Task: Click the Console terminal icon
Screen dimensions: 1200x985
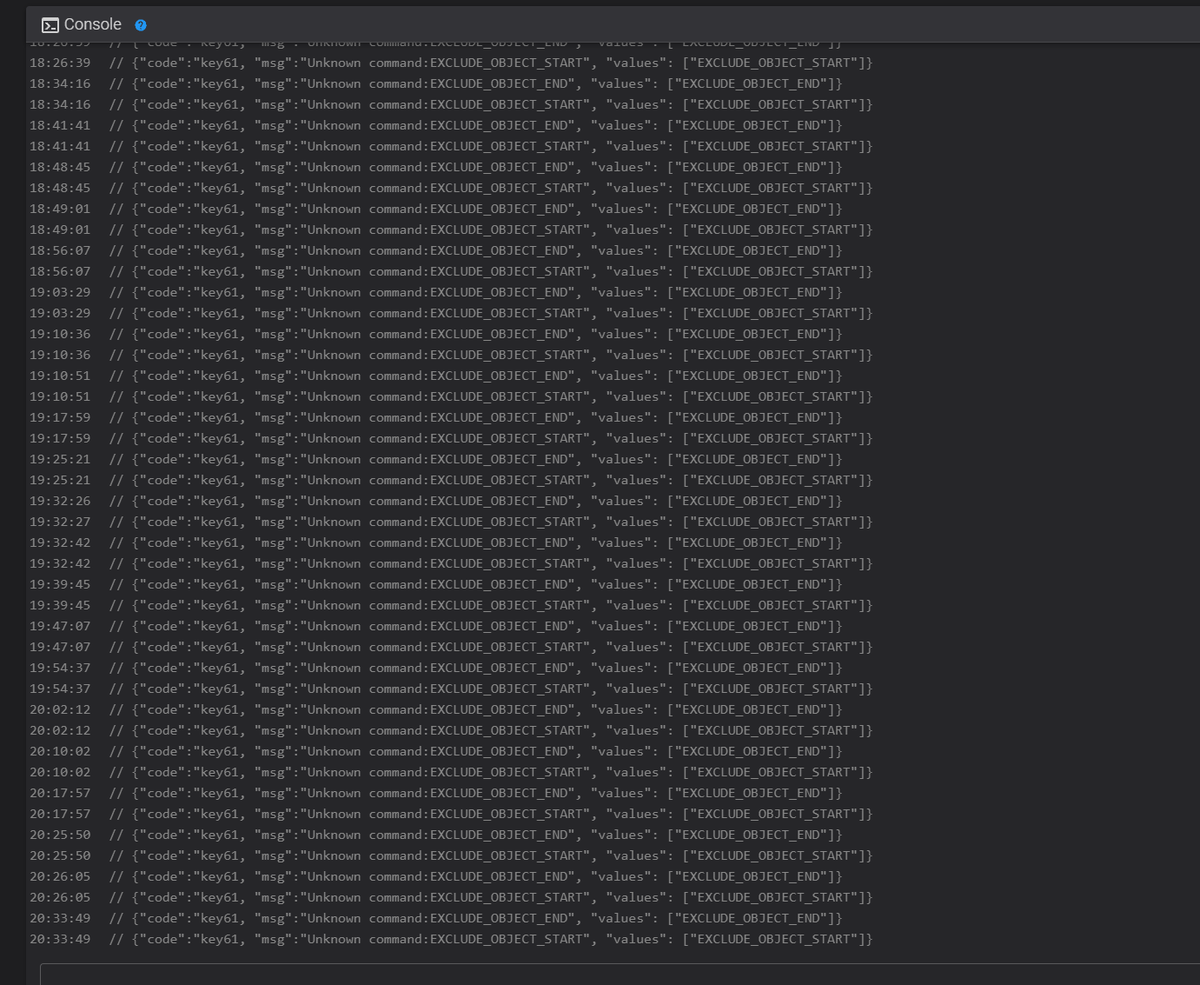Action: coord(50,25)
